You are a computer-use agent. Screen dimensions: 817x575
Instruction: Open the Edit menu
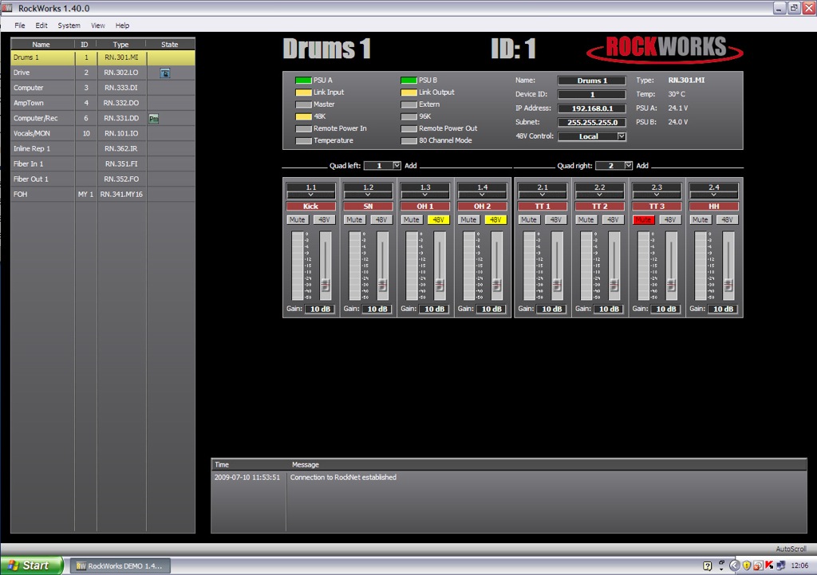click(x=41, y=26)
